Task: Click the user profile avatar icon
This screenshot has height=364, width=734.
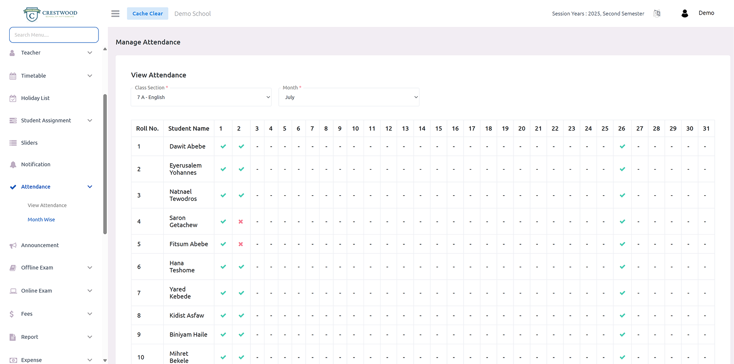Action: click(x=684, y=14)
